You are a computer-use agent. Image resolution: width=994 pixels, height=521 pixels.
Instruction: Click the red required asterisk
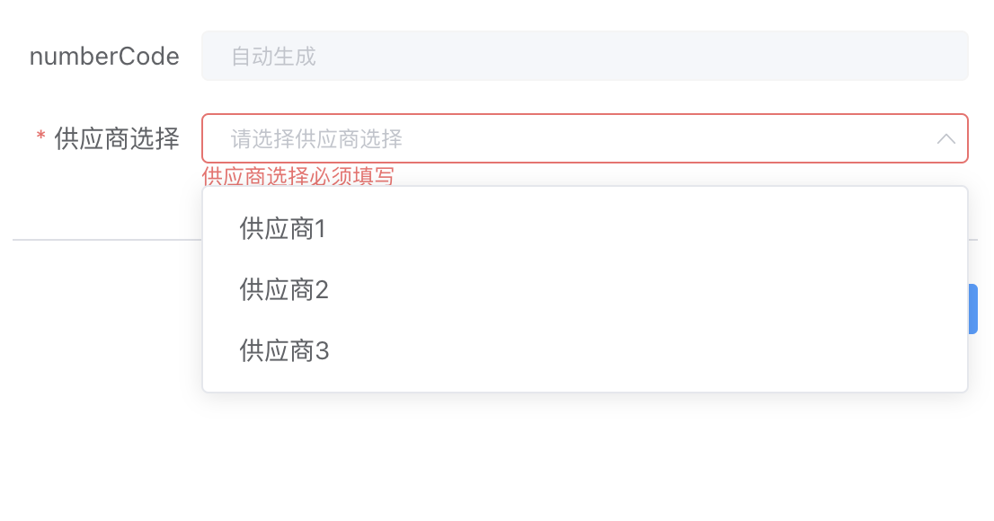click(x=40, y=138)
